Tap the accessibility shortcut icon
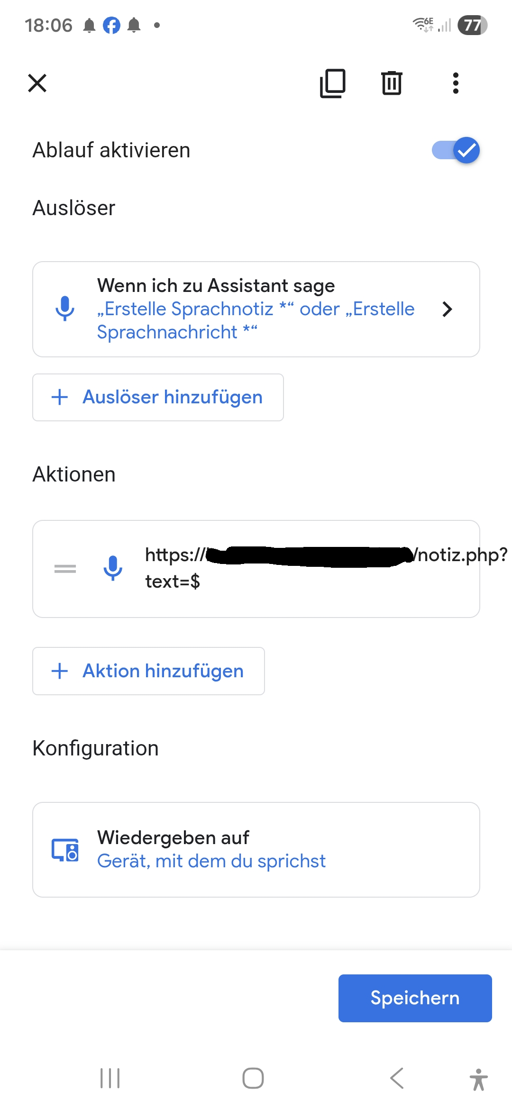 pos(478,1079)
